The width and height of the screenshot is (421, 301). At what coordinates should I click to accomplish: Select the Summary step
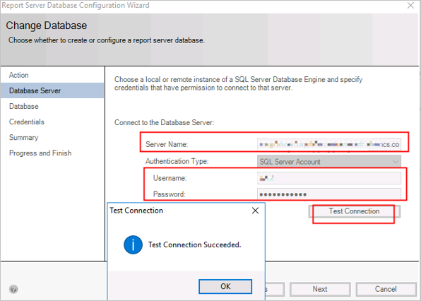coord(23,138)
